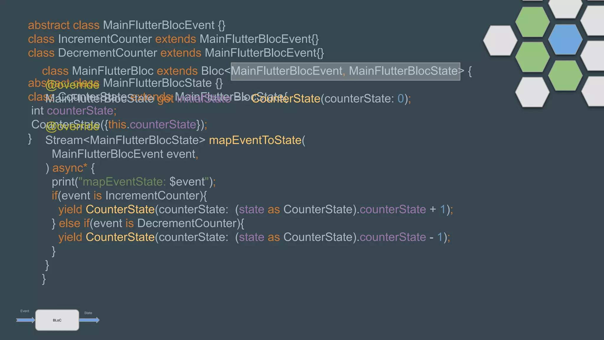Viewport: 604px width, 340px height.
Task: Click the 'int counterState;' line
Action: 74,111
